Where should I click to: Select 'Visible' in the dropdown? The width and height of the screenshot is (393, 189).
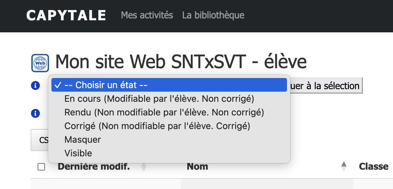(x=78, y=153)
